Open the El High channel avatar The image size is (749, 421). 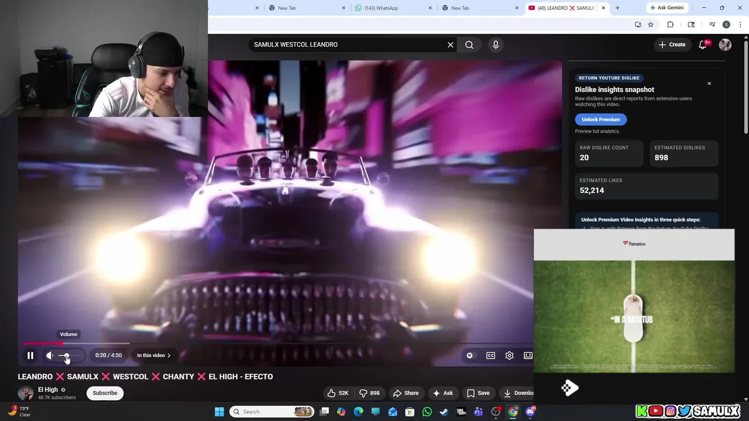point(26,393)
